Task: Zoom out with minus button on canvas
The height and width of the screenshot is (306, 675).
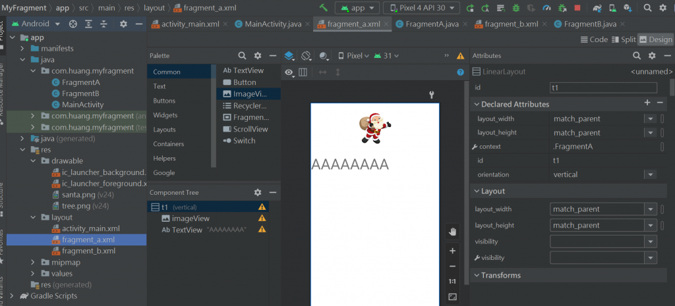Action: (x=452, y=267)
